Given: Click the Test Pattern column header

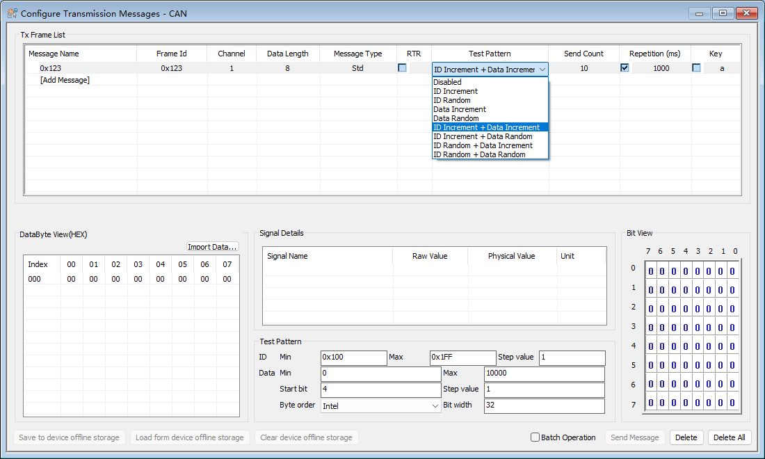Looking at the screenshot, I should (490, 54).
